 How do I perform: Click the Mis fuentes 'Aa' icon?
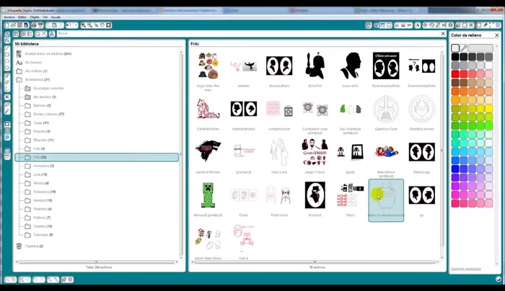19,62
